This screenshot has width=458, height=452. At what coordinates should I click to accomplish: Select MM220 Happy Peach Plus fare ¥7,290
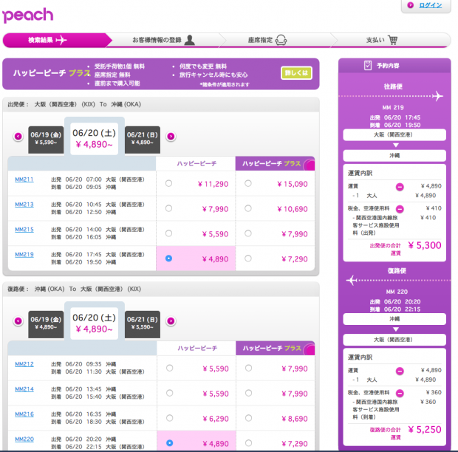coord(248,443)
